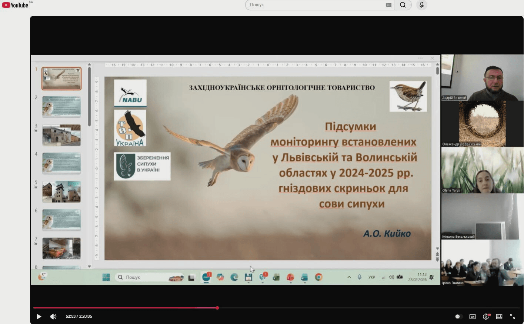The image size is (524, 324).
Task: Click inside the YouTube search field
Action: pyautogui.click(x=315, y=5)
